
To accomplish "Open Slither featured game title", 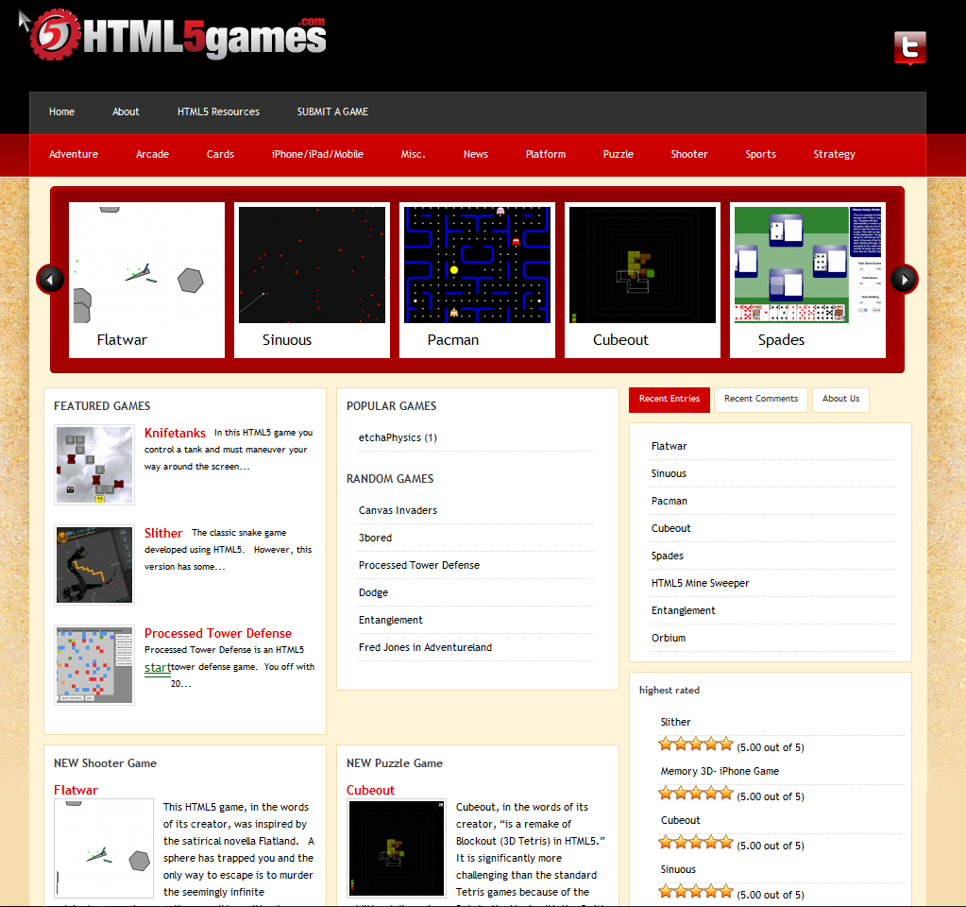I will [163, 533].
